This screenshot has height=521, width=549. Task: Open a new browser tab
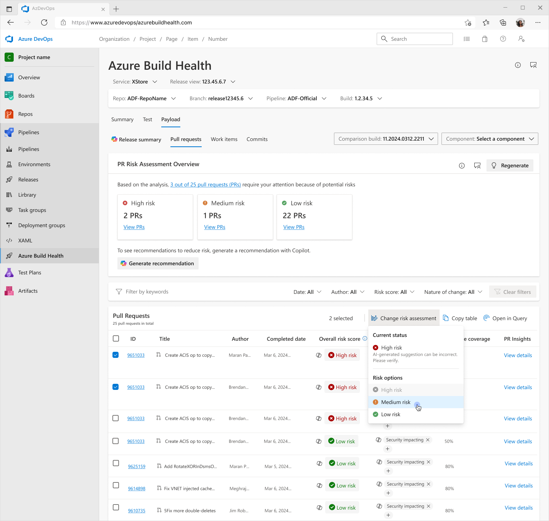(x=116, y=9)
